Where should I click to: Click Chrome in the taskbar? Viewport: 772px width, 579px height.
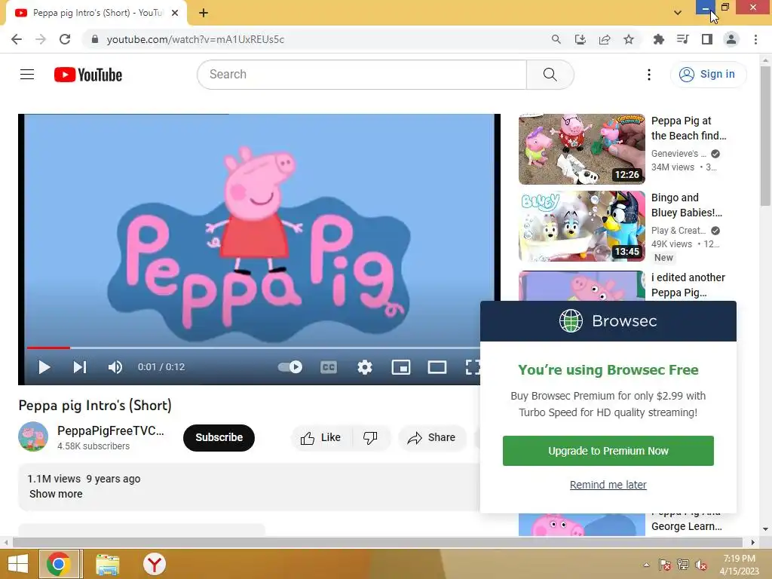pos(59,564)
